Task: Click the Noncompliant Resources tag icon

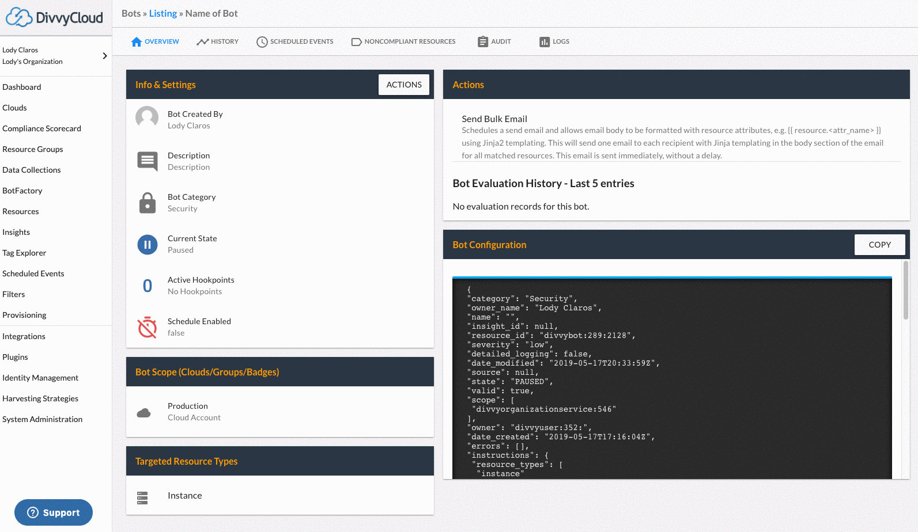Action: [357, 41]
